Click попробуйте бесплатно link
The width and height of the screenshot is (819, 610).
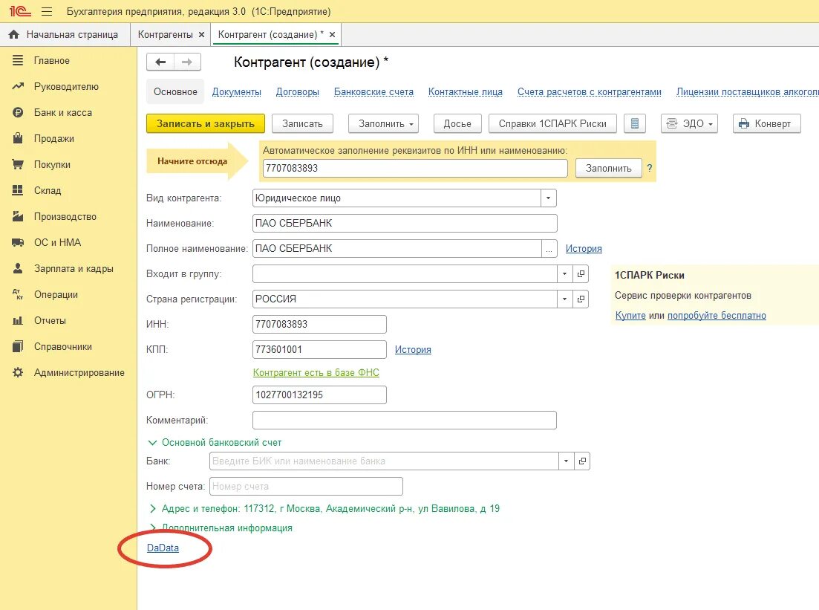coord(717,316)
